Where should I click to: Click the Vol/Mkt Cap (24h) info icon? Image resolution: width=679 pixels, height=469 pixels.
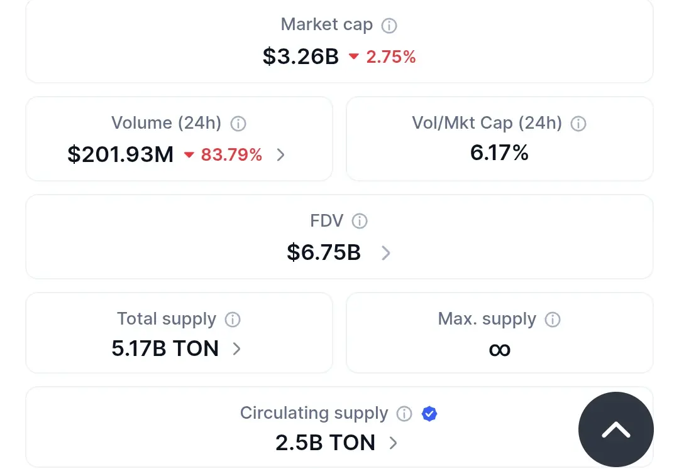click(578, 124)
